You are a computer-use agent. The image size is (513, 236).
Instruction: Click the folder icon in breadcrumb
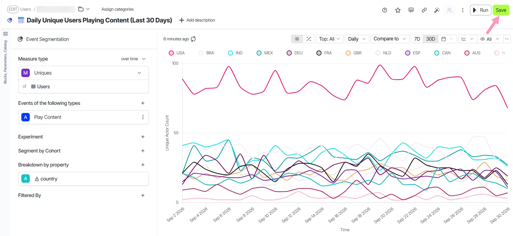coord(81,9)
